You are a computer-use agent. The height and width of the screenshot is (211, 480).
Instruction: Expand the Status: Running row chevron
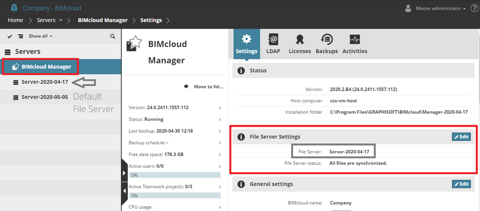220,119
